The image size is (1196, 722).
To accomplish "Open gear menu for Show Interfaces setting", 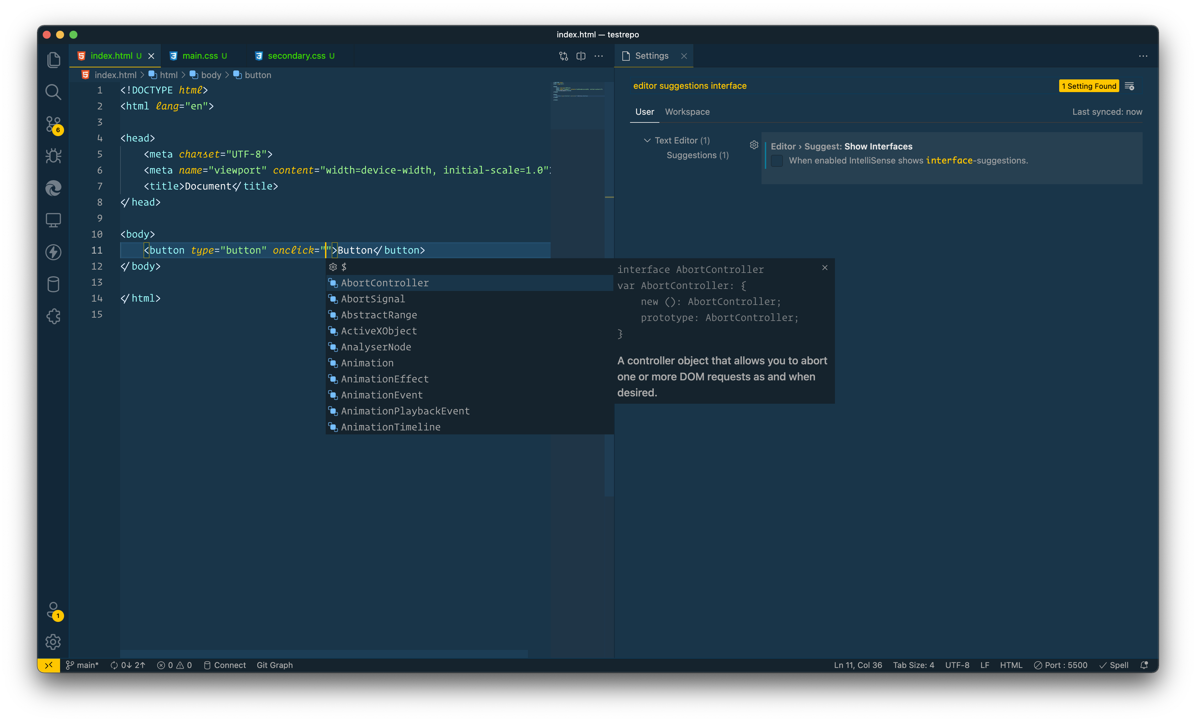I will tap(754, 145).
